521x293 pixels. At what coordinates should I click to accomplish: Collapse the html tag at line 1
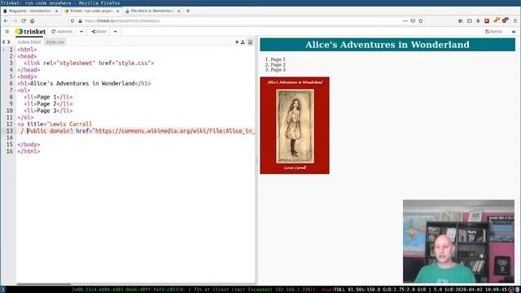(15, 50)
